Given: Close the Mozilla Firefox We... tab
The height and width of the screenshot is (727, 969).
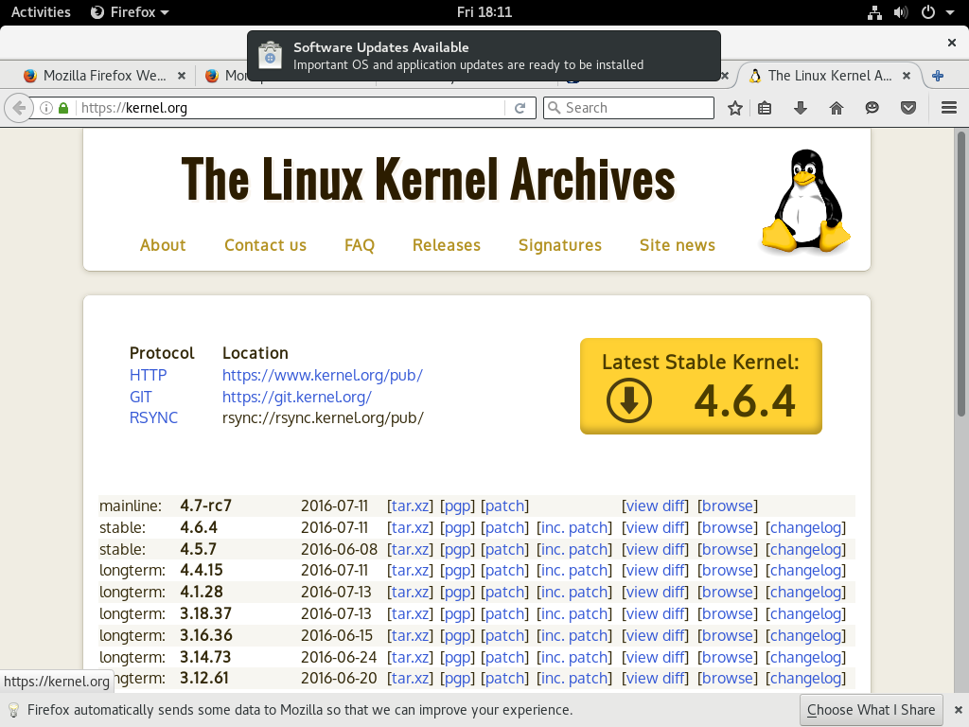Looking at the screenshot, I should 182,76.
